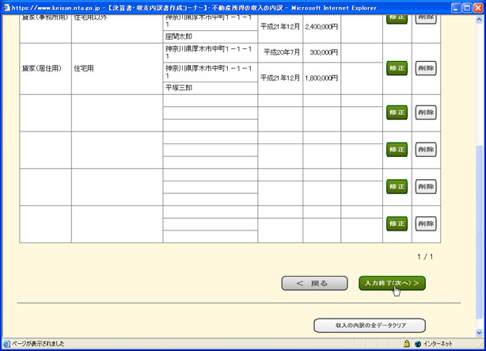486x351 pixels.
Task: Click the IE page icon in title bar
Action: [6, 7]
